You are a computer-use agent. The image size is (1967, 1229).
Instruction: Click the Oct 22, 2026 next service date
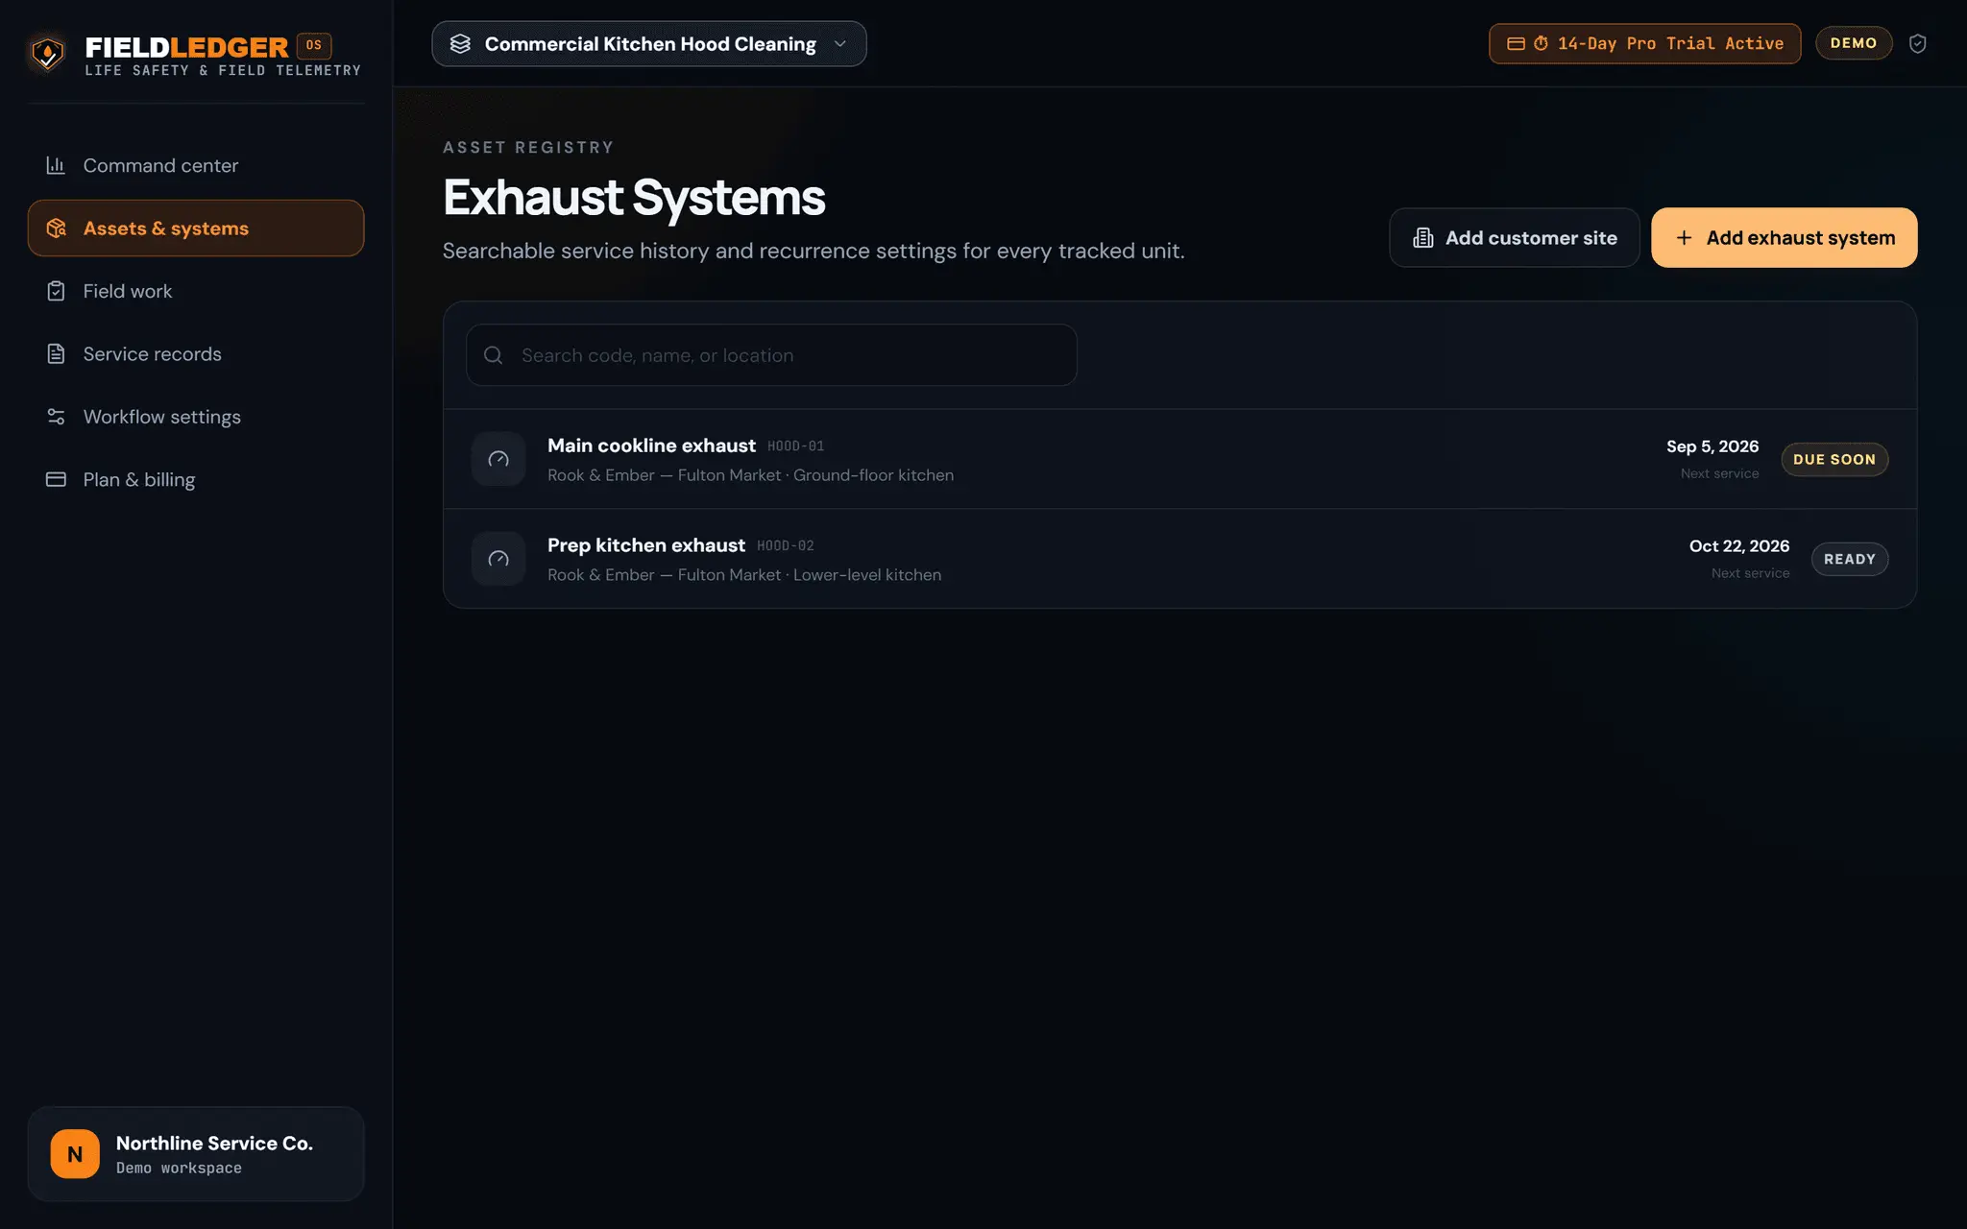pyautogui.click(x=1739, y=546)
